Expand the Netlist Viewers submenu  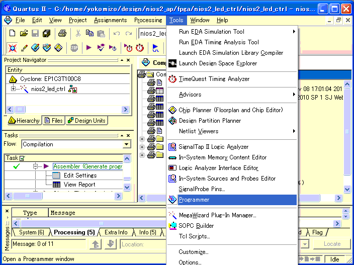point(232,131)
